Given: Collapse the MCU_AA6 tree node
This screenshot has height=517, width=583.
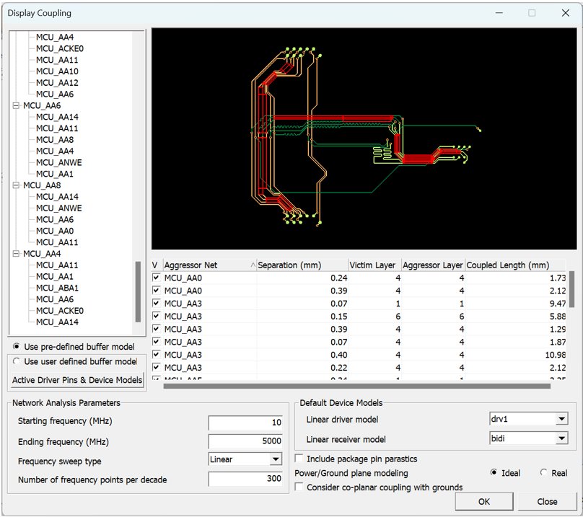Looking at the screenshot, I should tap(17, 105).
